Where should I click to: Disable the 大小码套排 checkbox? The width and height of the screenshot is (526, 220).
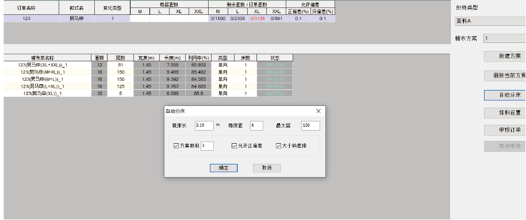(x=278, y=146)
